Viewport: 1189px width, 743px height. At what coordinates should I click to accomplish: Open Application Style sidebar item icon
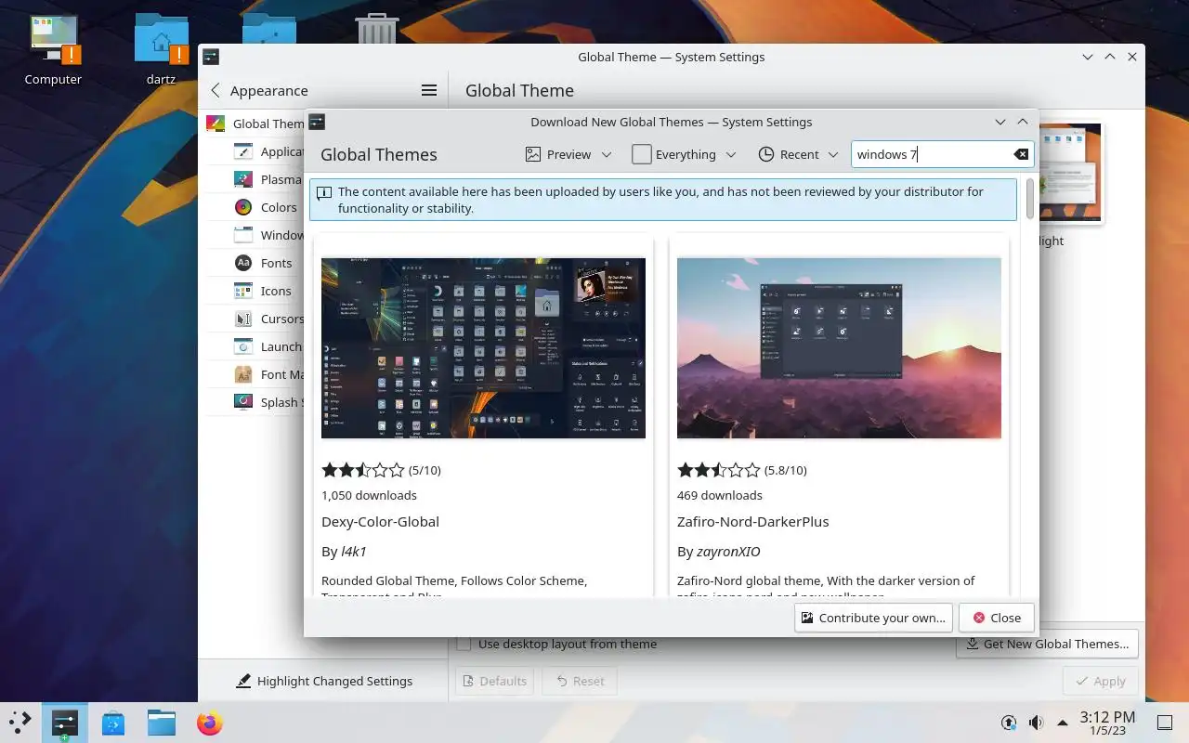(x=243, y=151)
